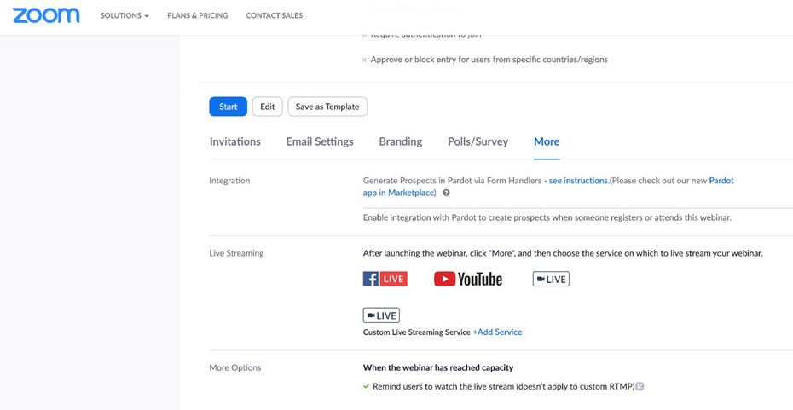Click the Zoom logo

click(x=46, y=15)
